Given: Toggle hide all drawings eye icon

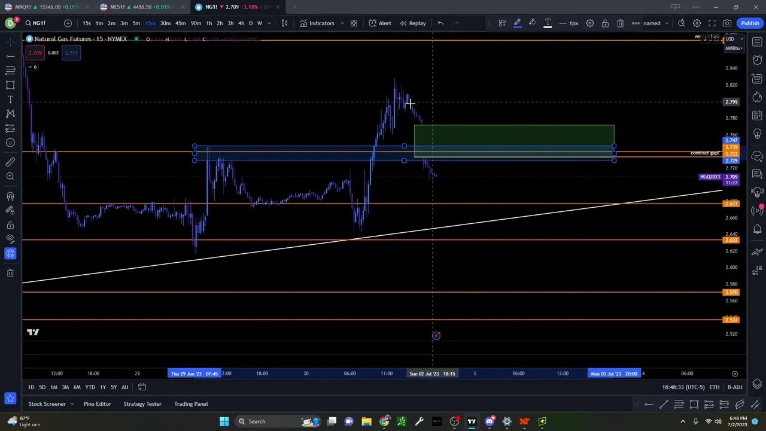Looking at the screenshot, I should (10, 239).
